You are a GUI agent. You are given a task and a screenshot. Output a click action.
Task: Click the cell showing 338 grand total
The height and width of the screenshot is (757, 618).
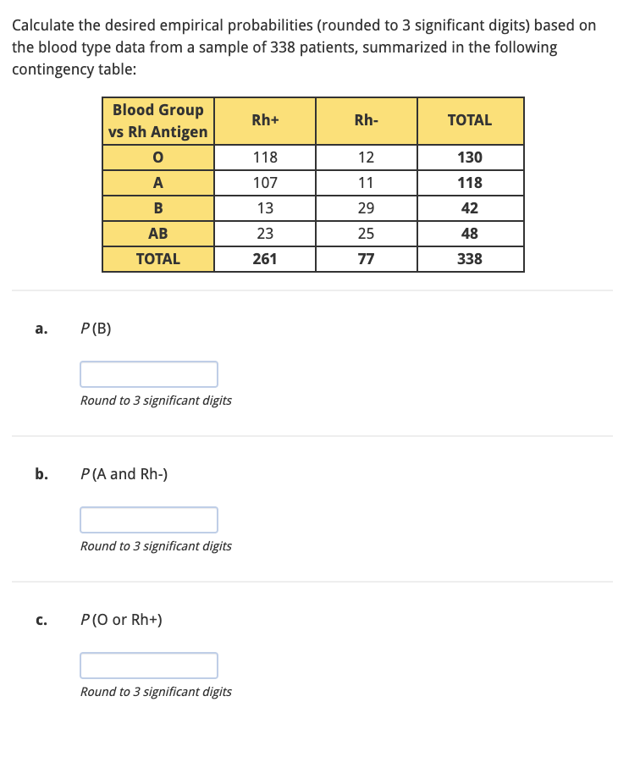(470, 259)
